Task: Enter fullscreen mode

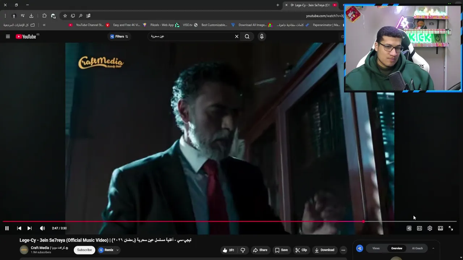Action: [x=451, y=228]
